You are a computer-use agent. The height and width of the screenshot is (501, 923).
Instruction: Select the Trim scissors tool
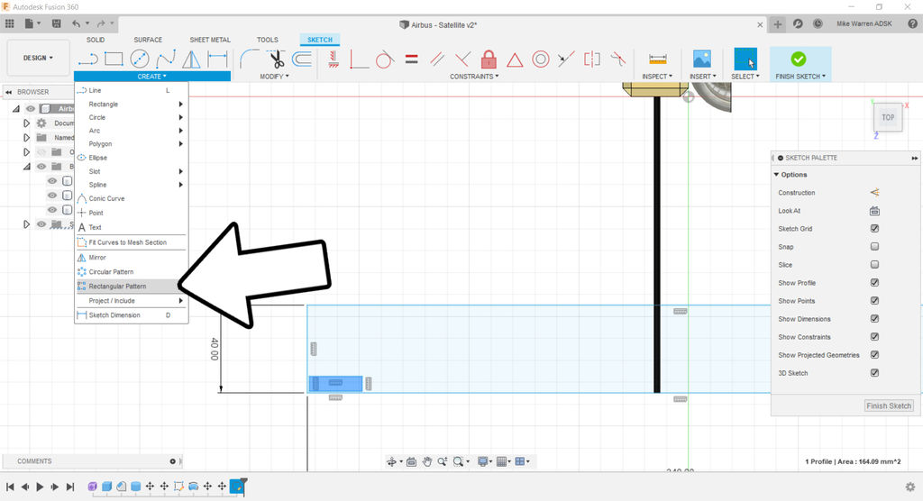pyautogui.click(x=276, y=59)
